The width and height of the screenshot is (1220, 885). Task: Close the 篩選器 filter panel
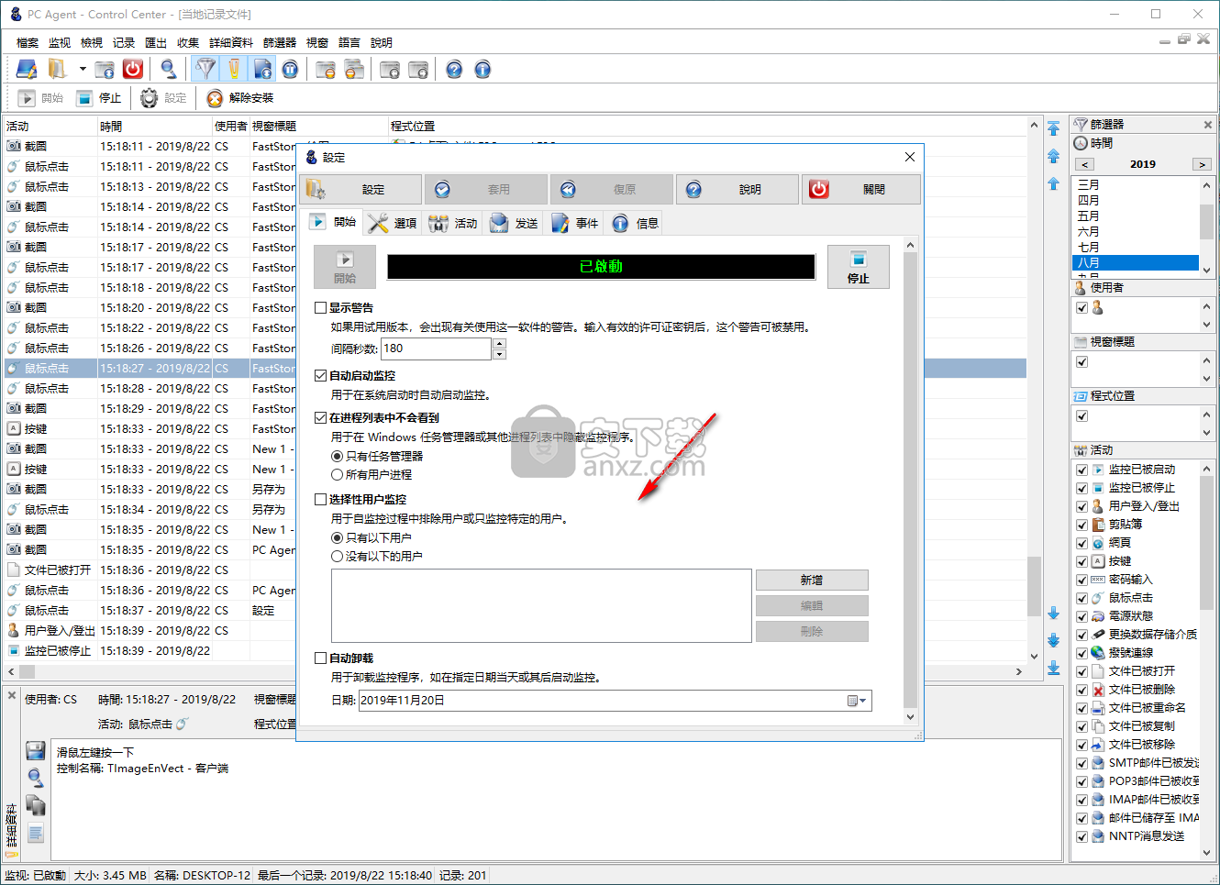pyautogui.click(x=1208, y=124)
